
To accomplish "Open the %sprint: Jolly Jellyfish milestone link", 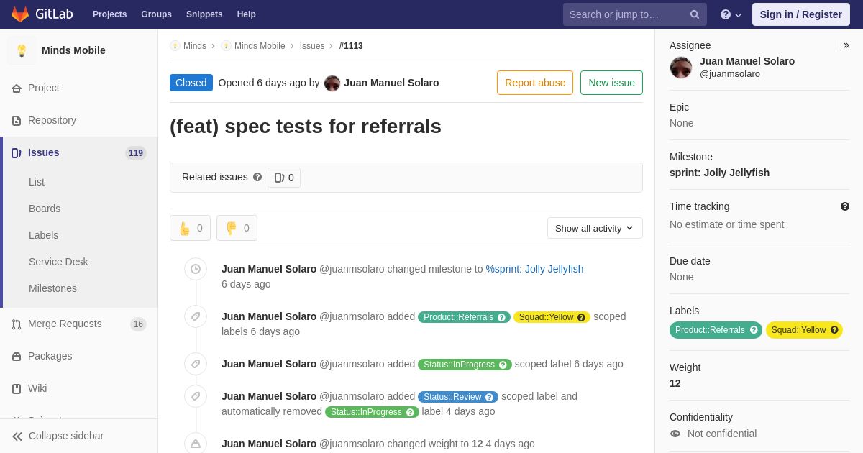I will pyautogui.click(x=534, y=269).
